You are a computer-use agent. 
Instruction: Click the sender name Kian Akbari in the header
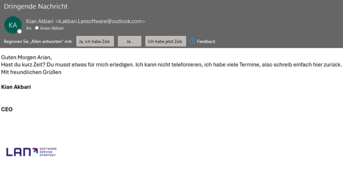[x=40, y=21]
